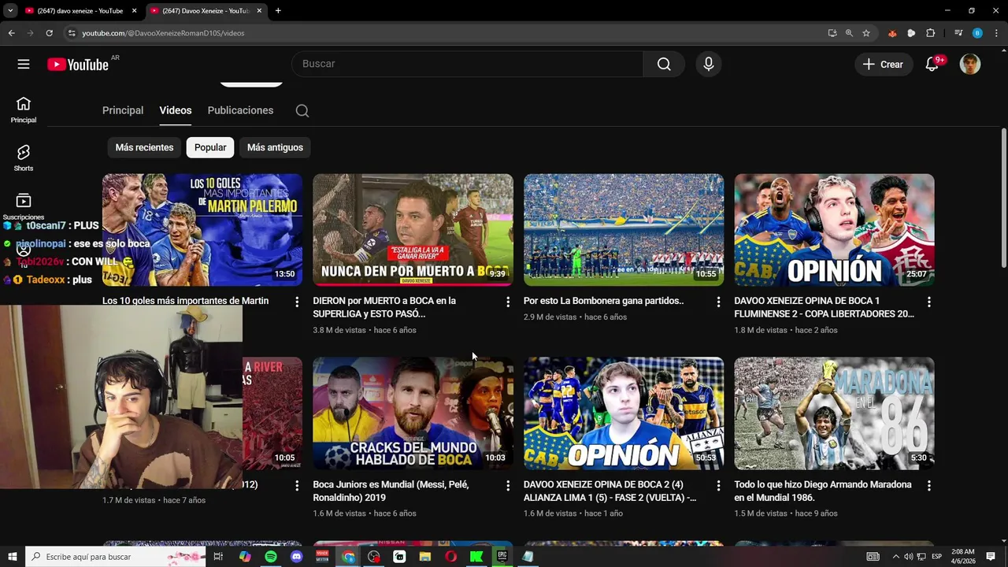Sort videos by Más antiguos
This screenshot has height=567, width=1008.
[x=275, y=147]
